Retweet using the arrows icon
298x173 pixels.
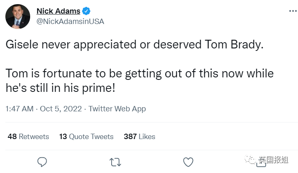[x=115, y=161]
